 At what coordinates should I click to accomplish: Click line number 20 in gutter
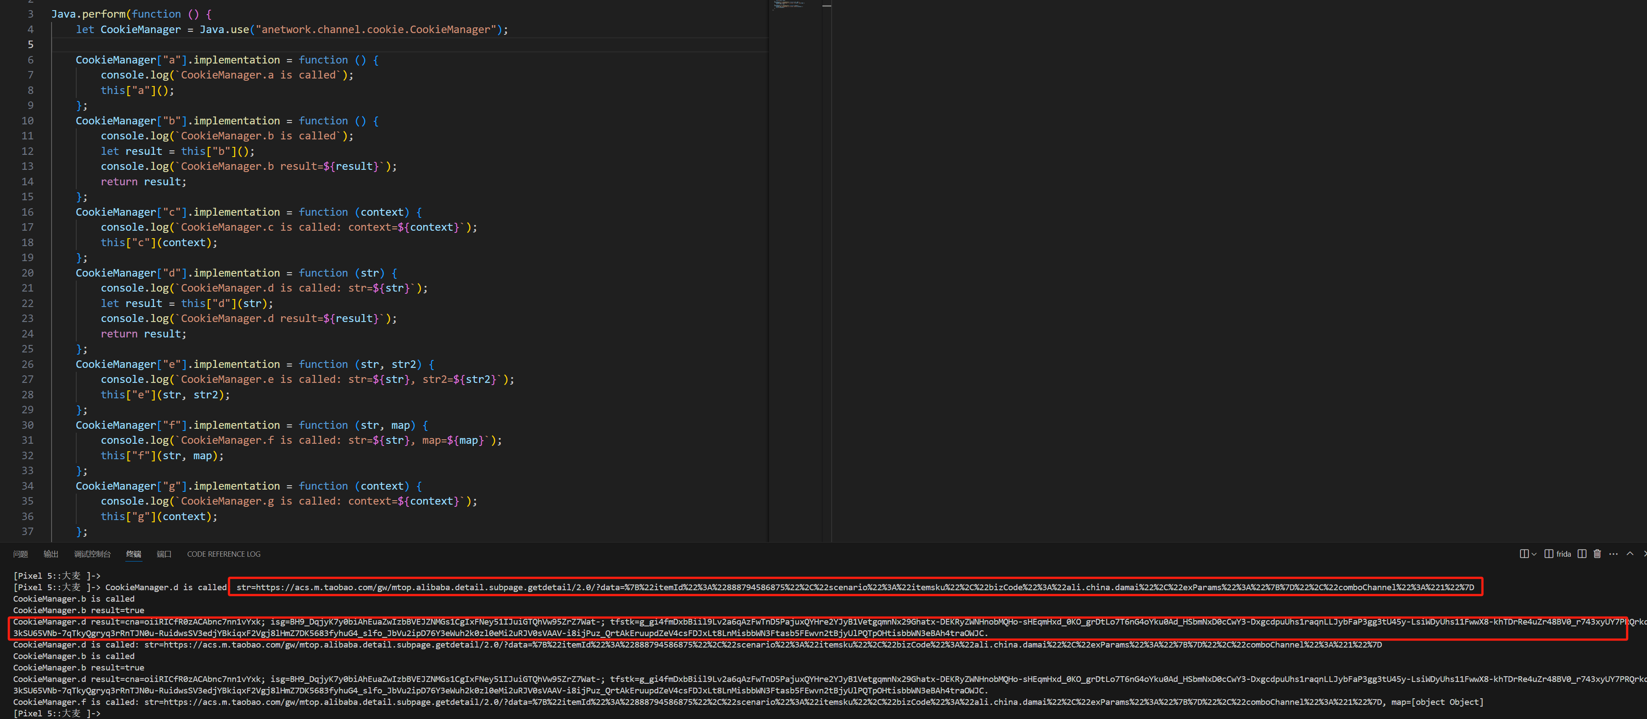click(27, 273)
